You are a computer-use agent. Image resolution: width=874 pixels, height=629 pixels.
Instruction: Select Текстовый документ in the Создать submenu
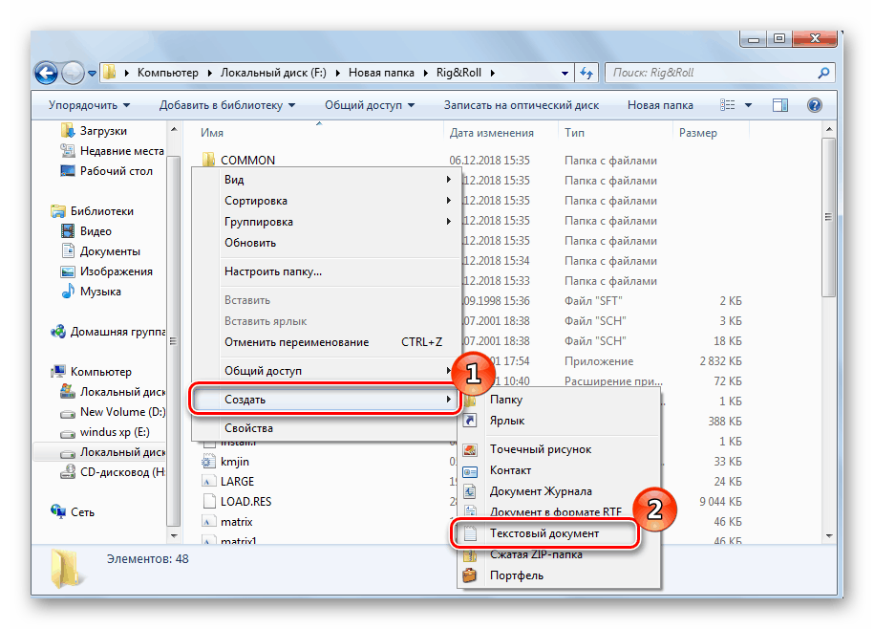(544, 533)
